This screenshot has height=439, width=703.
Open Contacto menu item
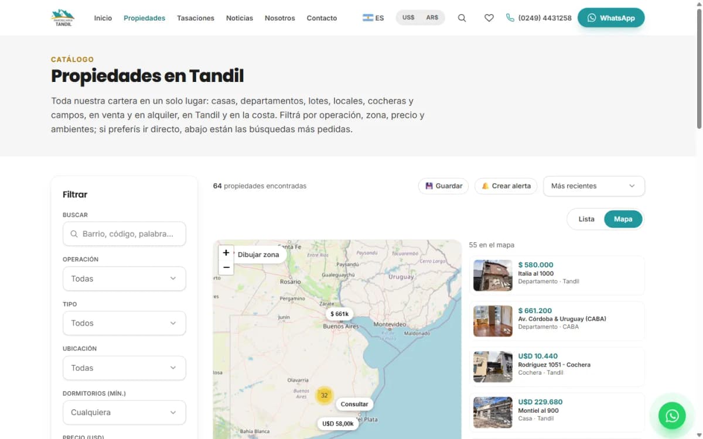coord(322,18)
